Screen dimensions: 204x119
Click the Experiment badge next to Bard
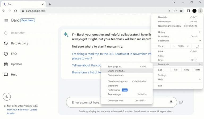click(28, 20)
